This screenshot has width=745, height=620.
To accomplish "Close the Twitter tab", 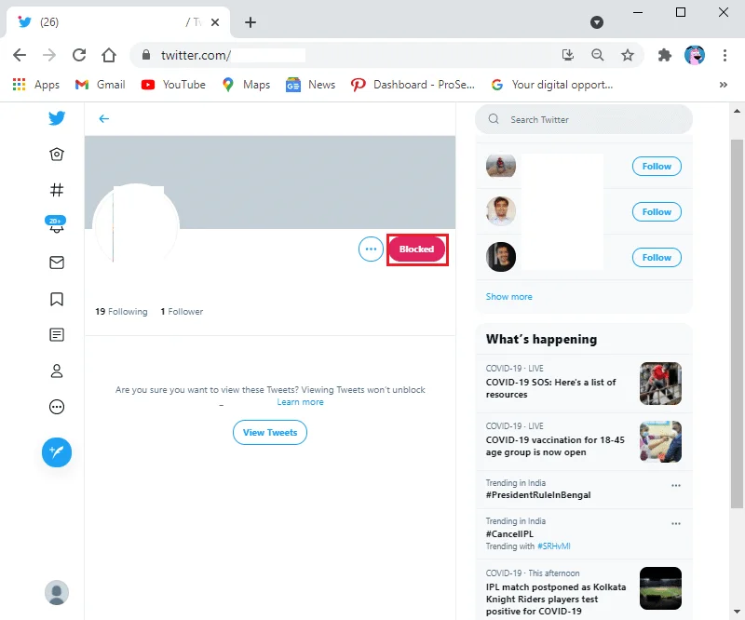I will pos(215,22).
